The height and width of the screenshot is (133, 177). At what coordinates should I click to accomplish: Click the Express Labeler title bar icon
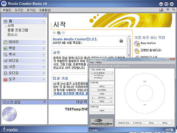tap(90, 59)
